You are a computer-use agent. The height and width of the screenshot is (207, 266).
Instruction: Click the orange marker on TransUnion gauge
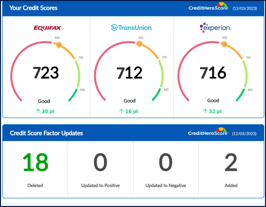point(139,44)
